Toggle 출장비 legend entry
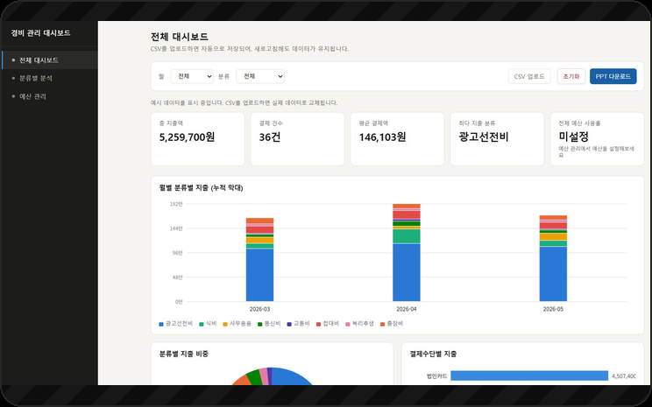 (x=392, y=324)
